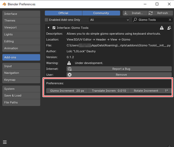This screenshot has height=147, width=174.
Task: Click the warning triangle icon in add-on header
Action: pyautogui.click(x=162, y=28)
